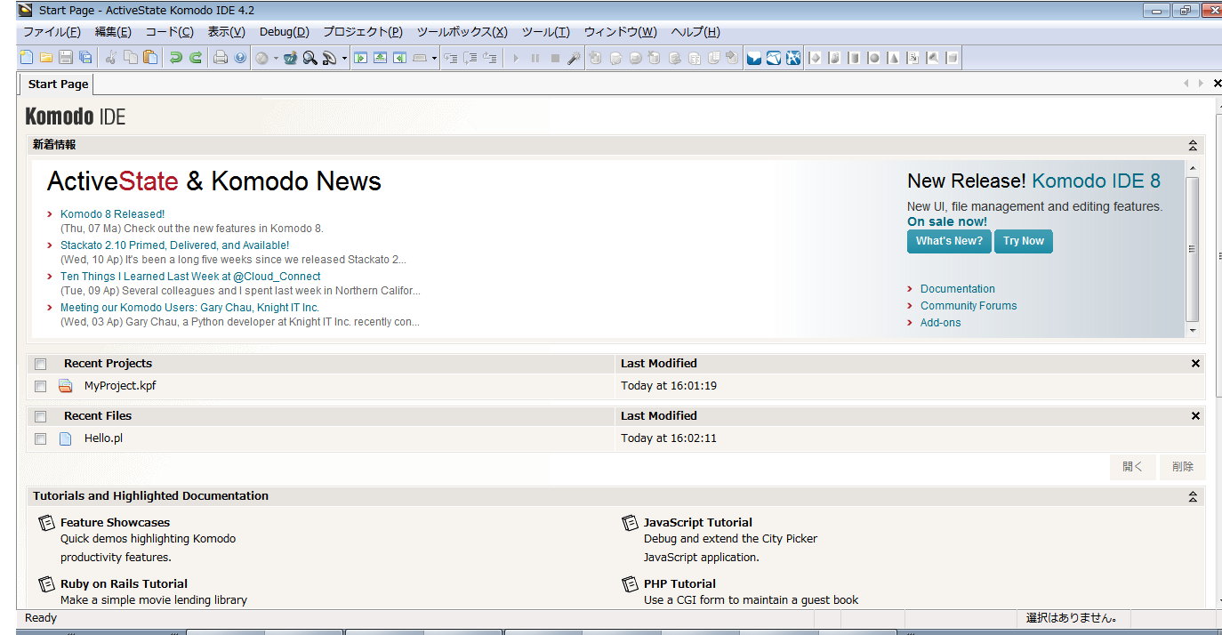Screen dimensions: 1222x635
Task: Collapse the 新着情報 section
Action: coord(1194,145)
